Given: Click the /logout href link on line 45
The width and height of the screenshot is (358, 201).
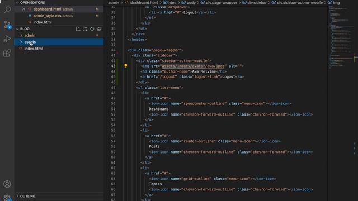Looking at the screenshot, I should 167,77.
